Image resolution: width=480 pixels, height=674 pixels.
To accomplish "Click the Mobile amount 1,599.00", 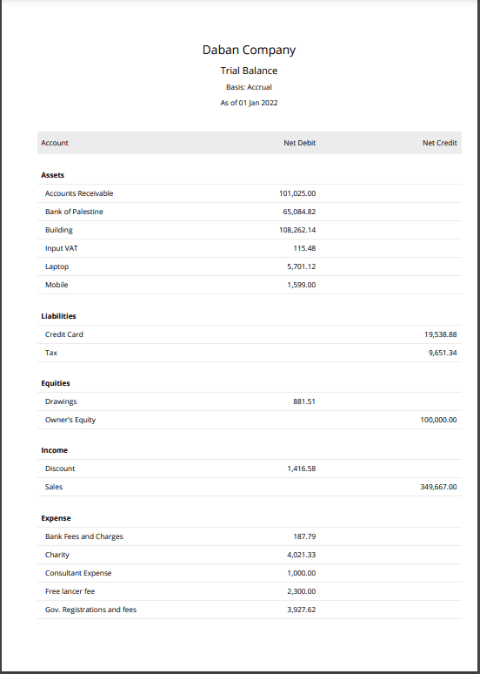I will coord(302,285).
